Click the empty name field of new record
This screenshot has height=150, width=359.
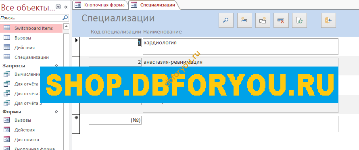(x=240, y=124)
